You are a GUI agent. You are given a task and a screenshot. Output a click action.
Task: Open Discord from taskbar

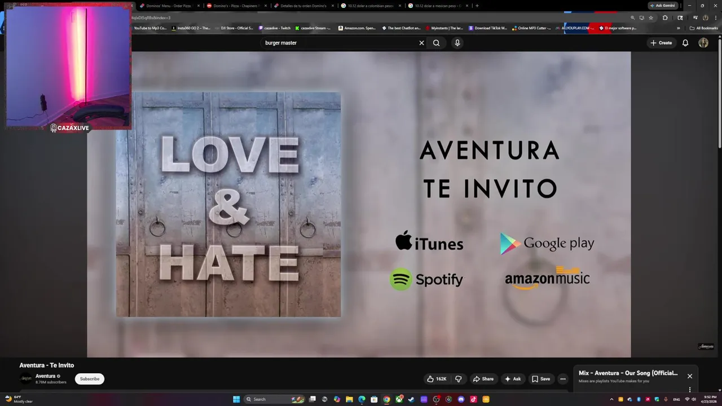(x=461, y=399)
